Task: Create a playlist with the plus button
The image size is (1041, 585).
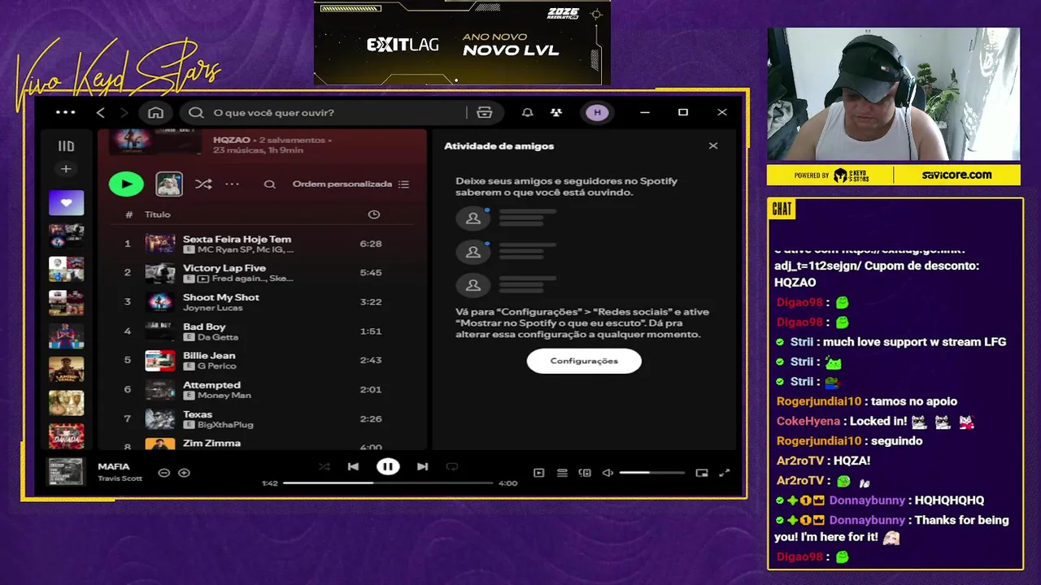Action: point(66,169)
